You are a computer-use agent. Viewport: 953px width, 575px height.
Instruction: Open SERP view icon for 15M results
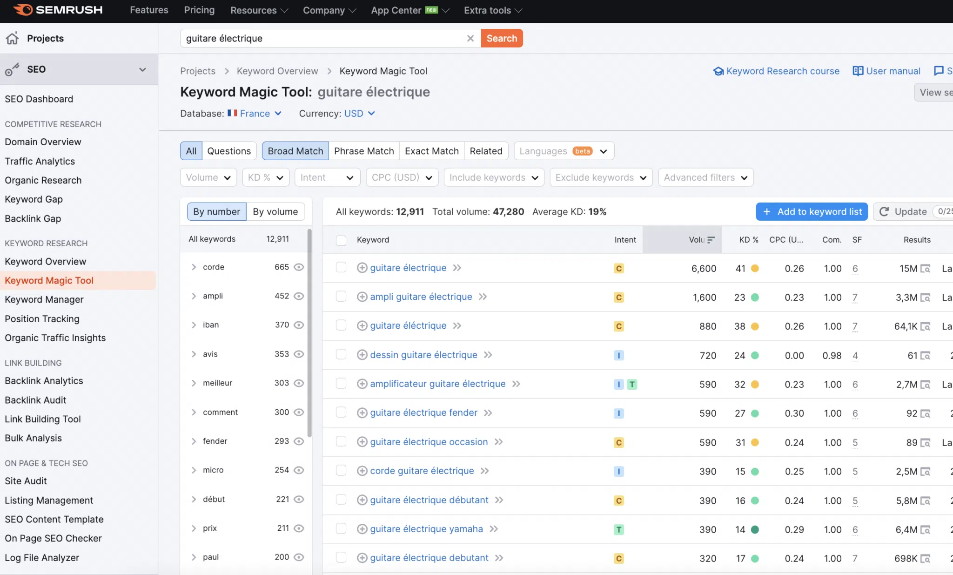(926, 269)
